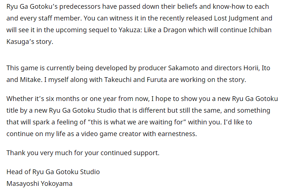Click "Kasuga's story." ending the first paragraph

30,42
